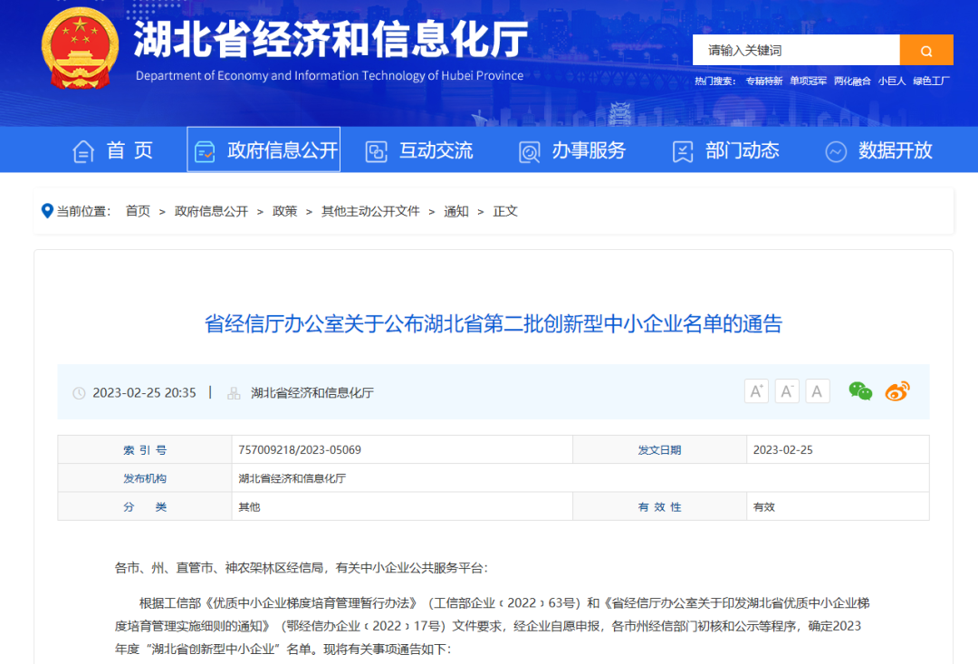Increase font size with the A+ button

tap(756, 391)
